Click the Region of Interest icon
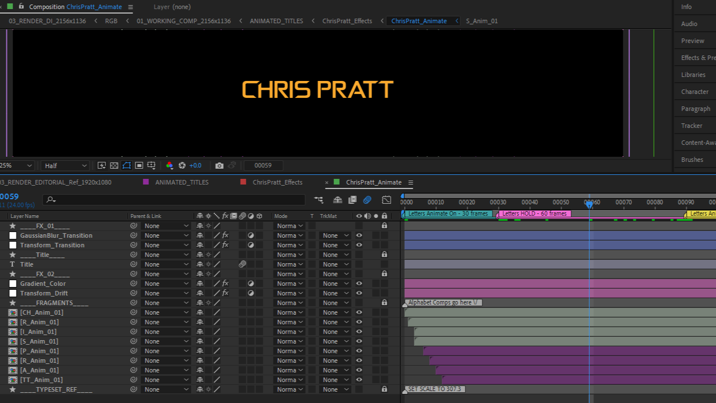Screen dimensions: 716x403 pyautogui.click(x=139, y=165)
